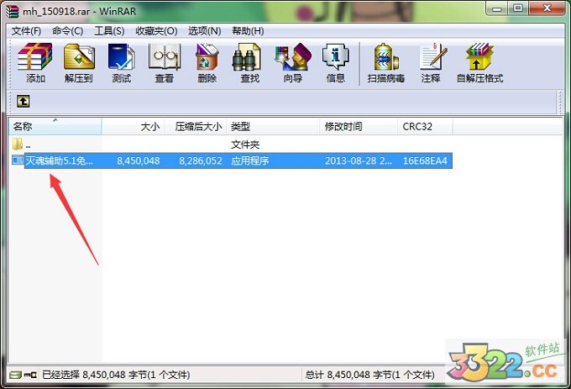Sort by 大小 column header

[x=134, y=126]
